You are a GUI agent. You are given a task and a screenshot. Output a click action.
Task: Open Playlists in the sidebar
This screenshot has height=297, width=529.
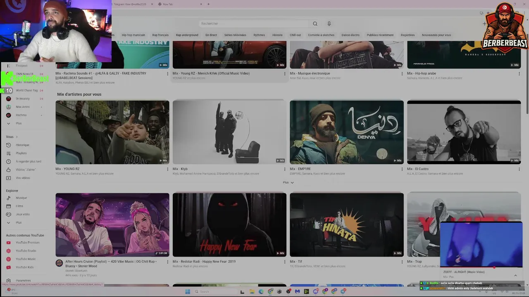tap(21, 153)
